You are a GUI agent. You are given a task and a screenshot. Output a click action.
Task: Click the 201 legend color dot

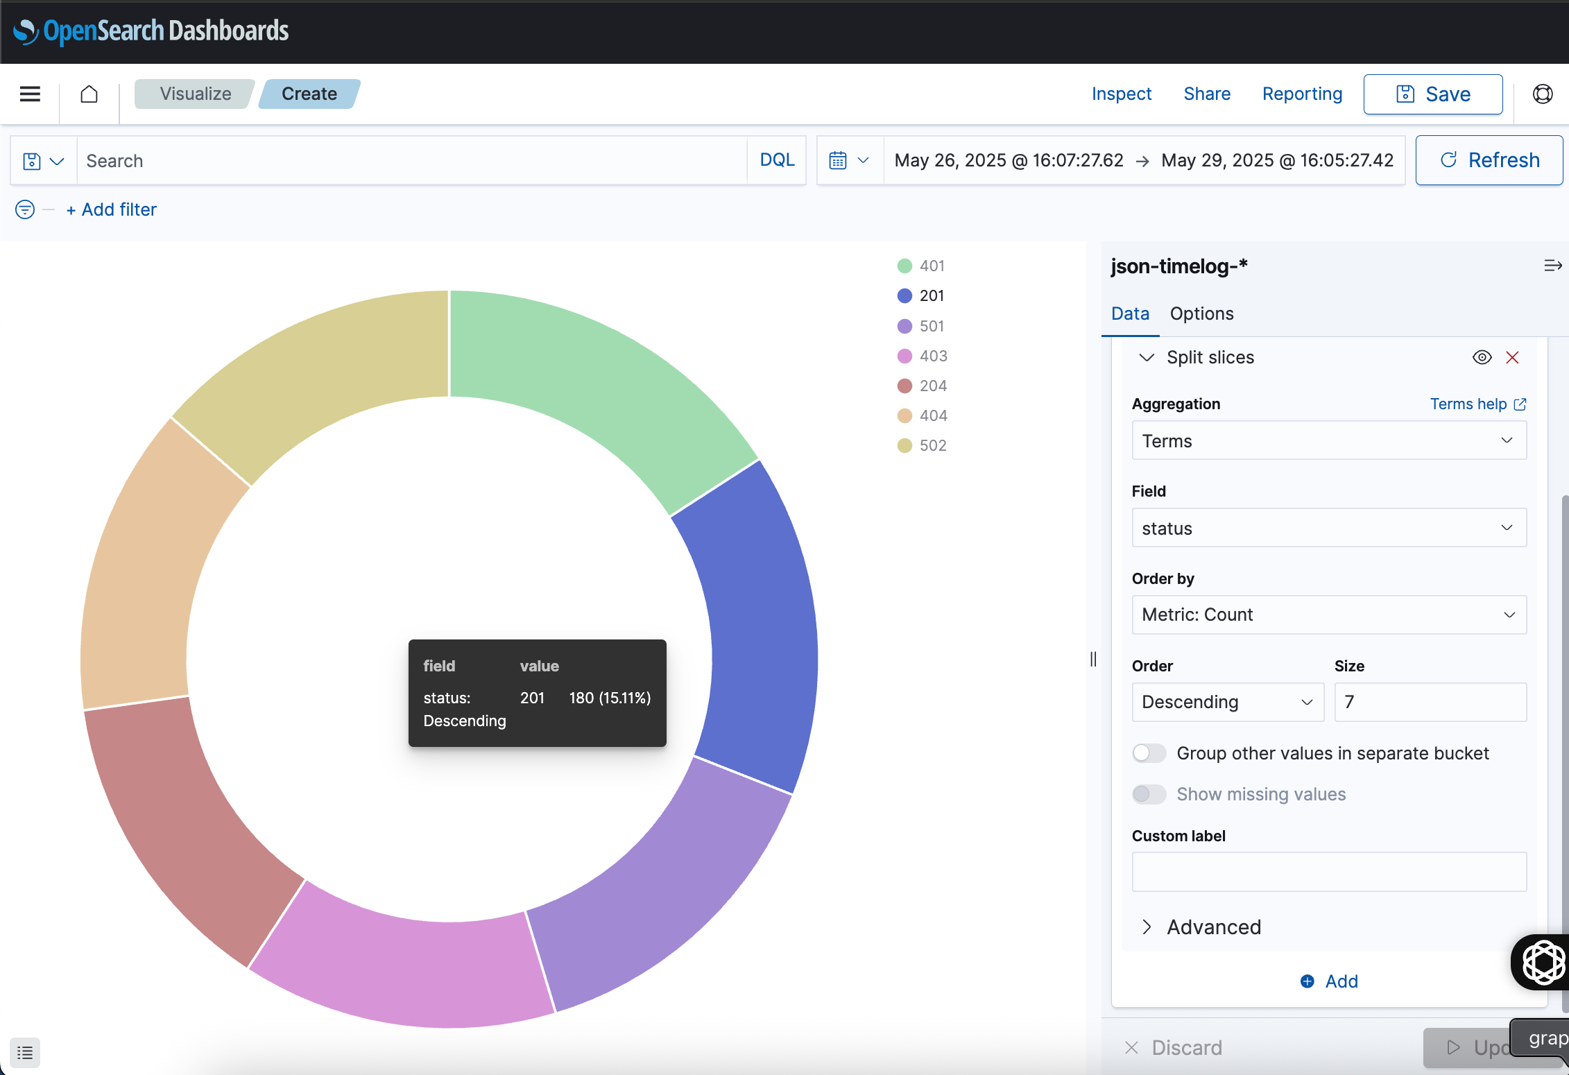coord(904,296)
